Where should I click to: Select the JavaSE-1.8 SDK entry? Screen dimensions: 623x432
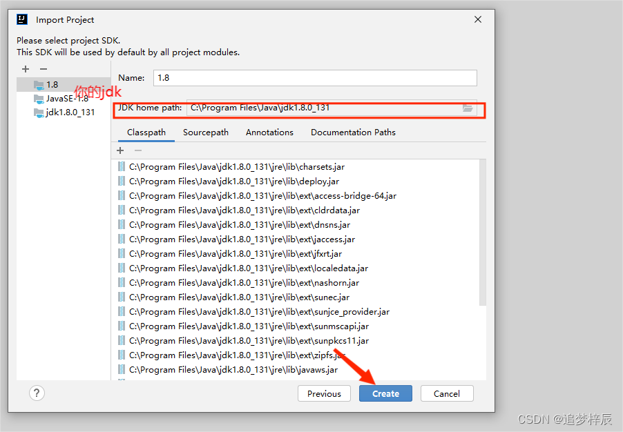tap(64, 99)
